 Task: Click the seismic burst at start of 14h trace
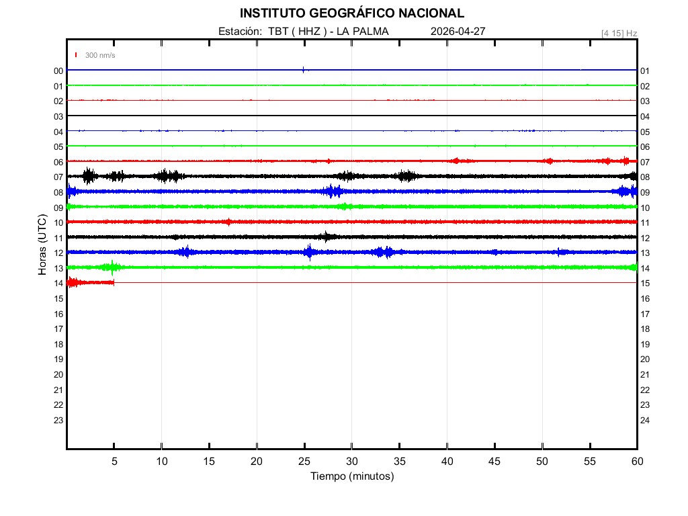pyautogui.click(x=73, y=282)
